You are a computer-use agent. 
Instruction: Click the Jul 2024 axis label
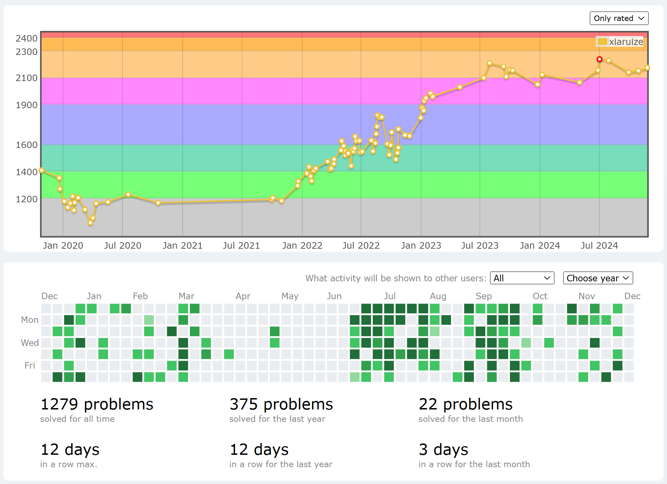[599, 246]
